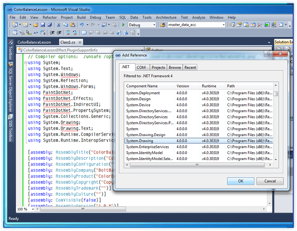Click the Open File folder icon
The height and width of the screenshot is (231, 297).
(x=36, y=25)
